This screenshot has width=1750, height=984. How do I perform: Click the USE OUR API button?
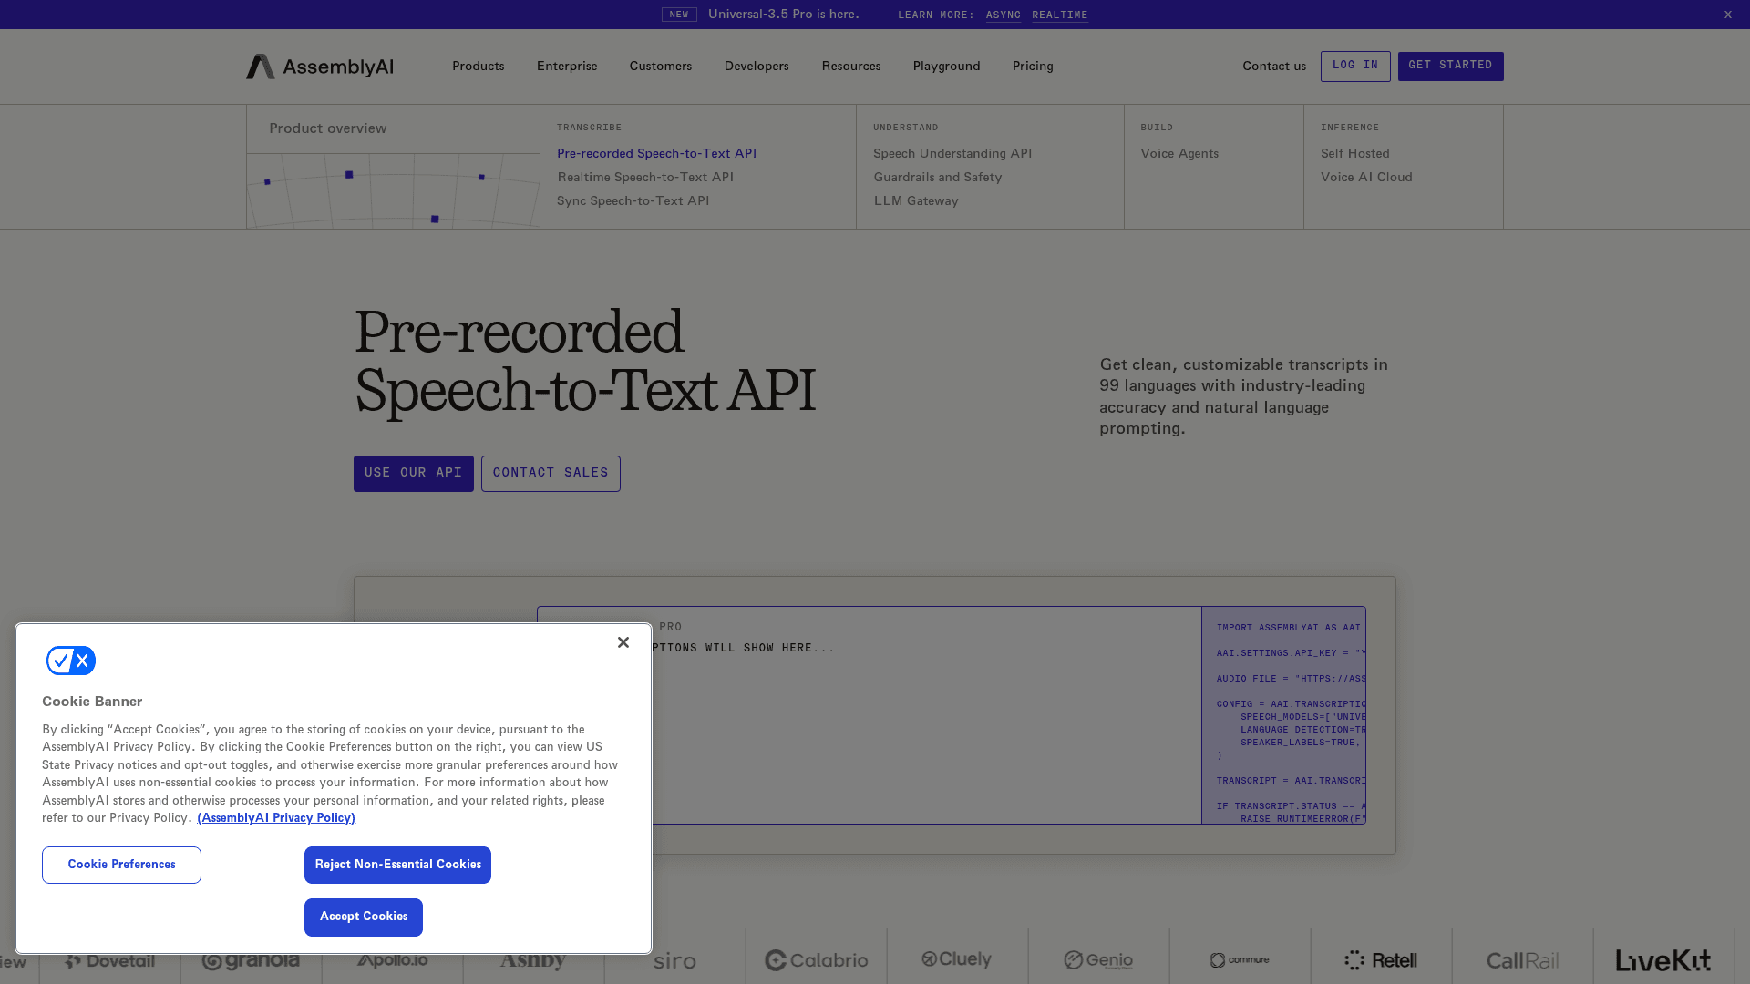(414, 474)
